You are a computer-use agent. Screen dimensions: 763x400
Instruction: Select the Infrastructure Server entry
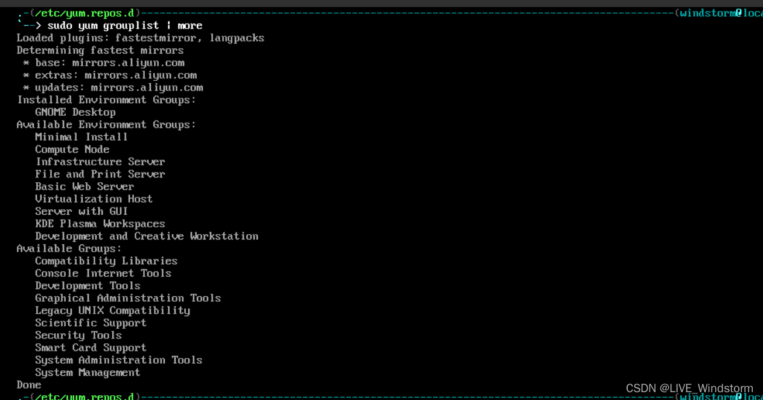(100, 162)
